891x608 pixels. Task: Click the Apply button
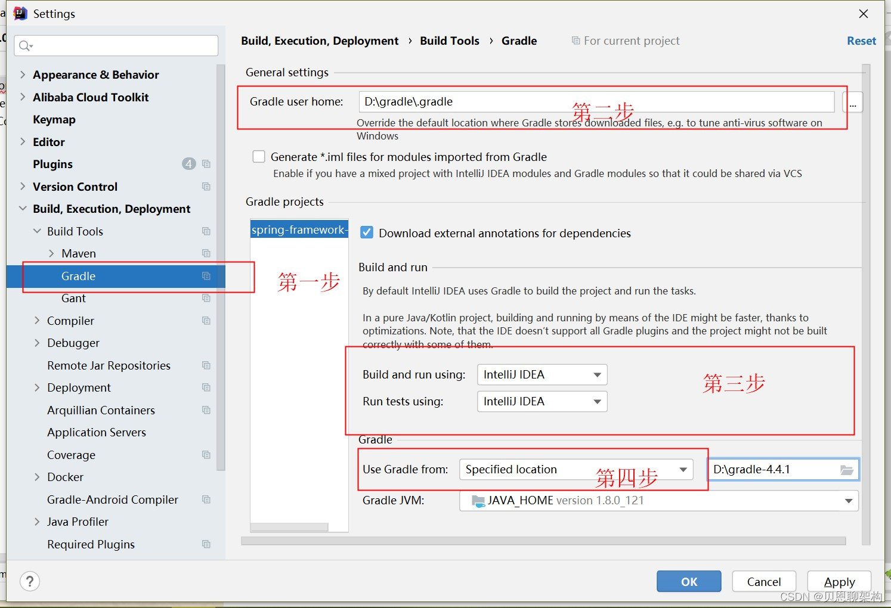click(839, 581)
